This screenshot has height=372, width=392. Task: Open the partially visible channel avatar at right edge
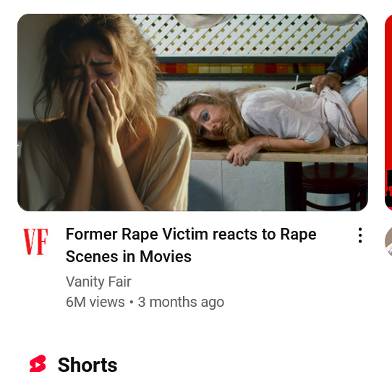coord(388,242)
